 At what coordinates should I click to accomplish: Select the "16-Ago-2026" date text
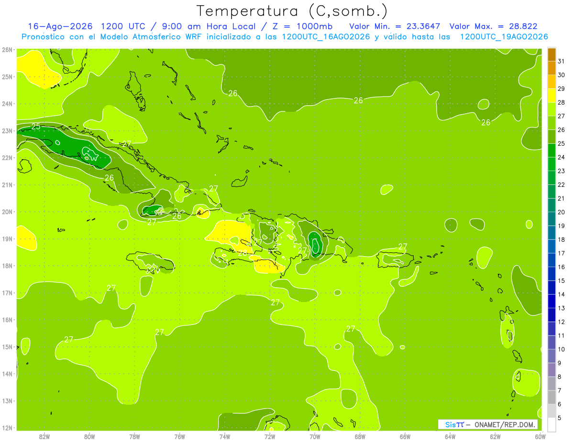(61, 26)
